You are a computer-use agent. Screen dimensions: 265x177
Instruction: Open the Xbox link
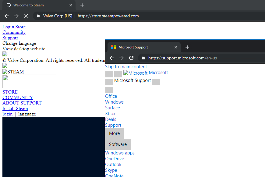tap(110, 114)
